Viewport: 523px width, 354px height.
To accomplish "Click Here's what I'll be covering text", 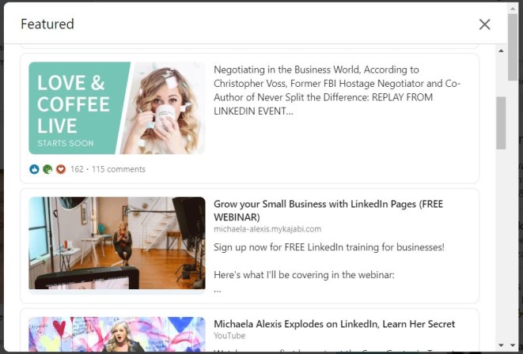I will click(x=304, y=275).
